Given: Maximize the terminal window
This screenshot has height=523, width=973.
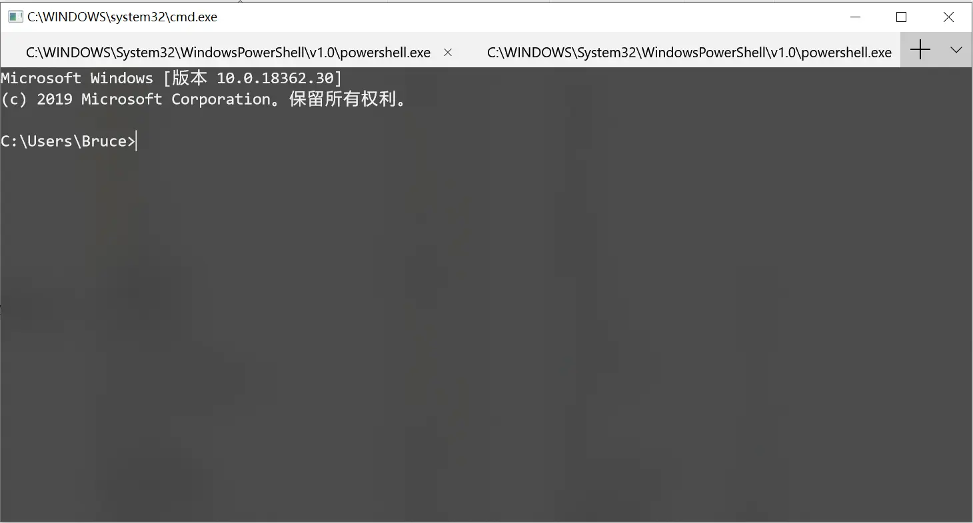Looking at the screenshot, I should pyautogui.click(x=901, y=17).
